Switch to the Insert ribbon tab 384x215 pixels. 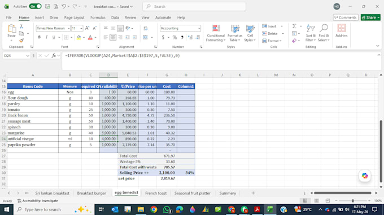(39, 17)
